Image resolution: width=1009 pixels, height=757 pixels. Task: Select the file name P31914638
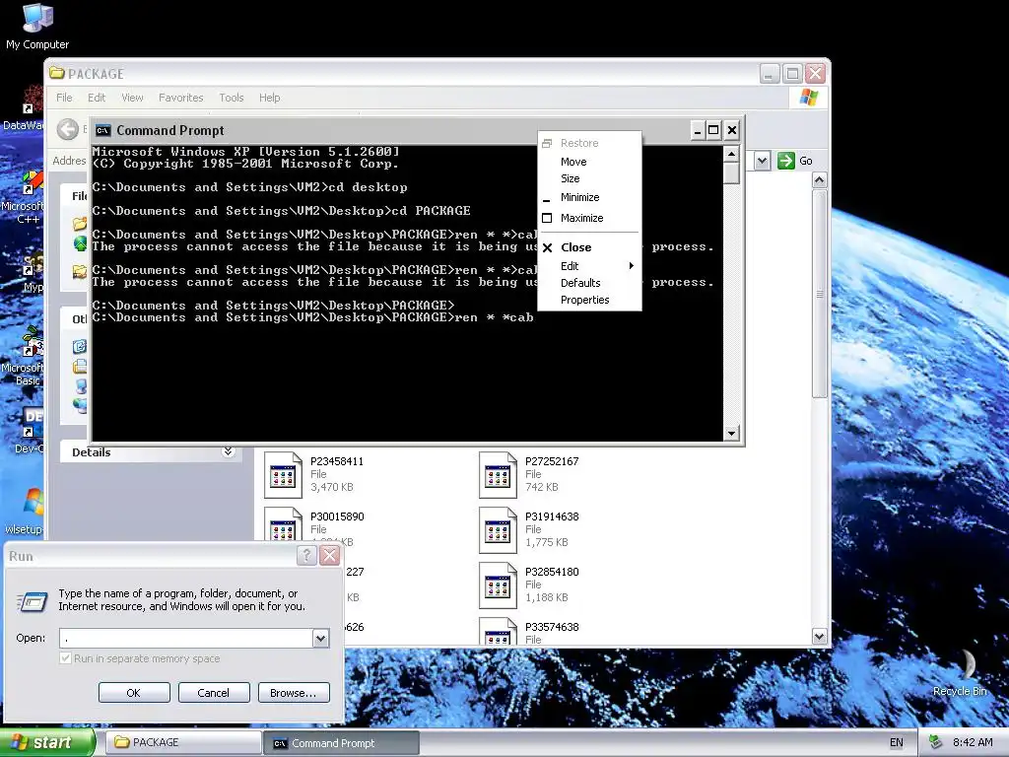click(x=552, y=516)
